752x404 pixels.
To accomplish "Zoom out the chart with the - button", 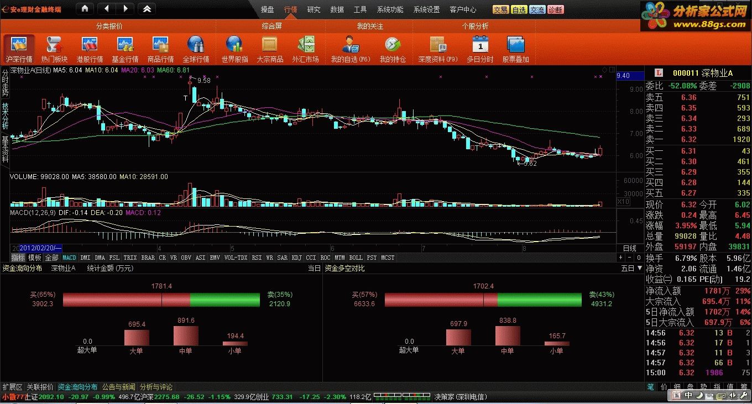I will tap(628, 258).
